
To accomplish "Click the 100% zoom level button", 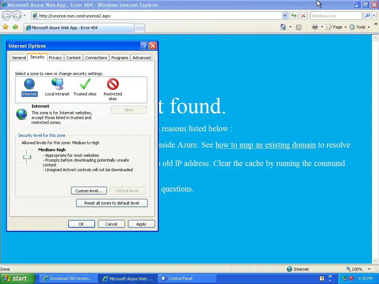I will click(354, 269).
